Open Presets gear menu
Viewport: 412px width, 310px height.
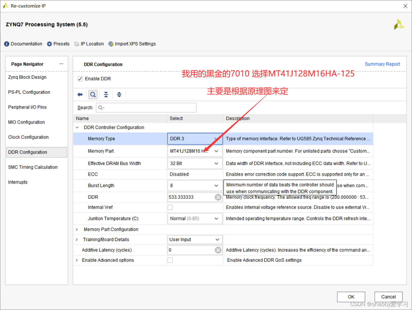(50, 44)
